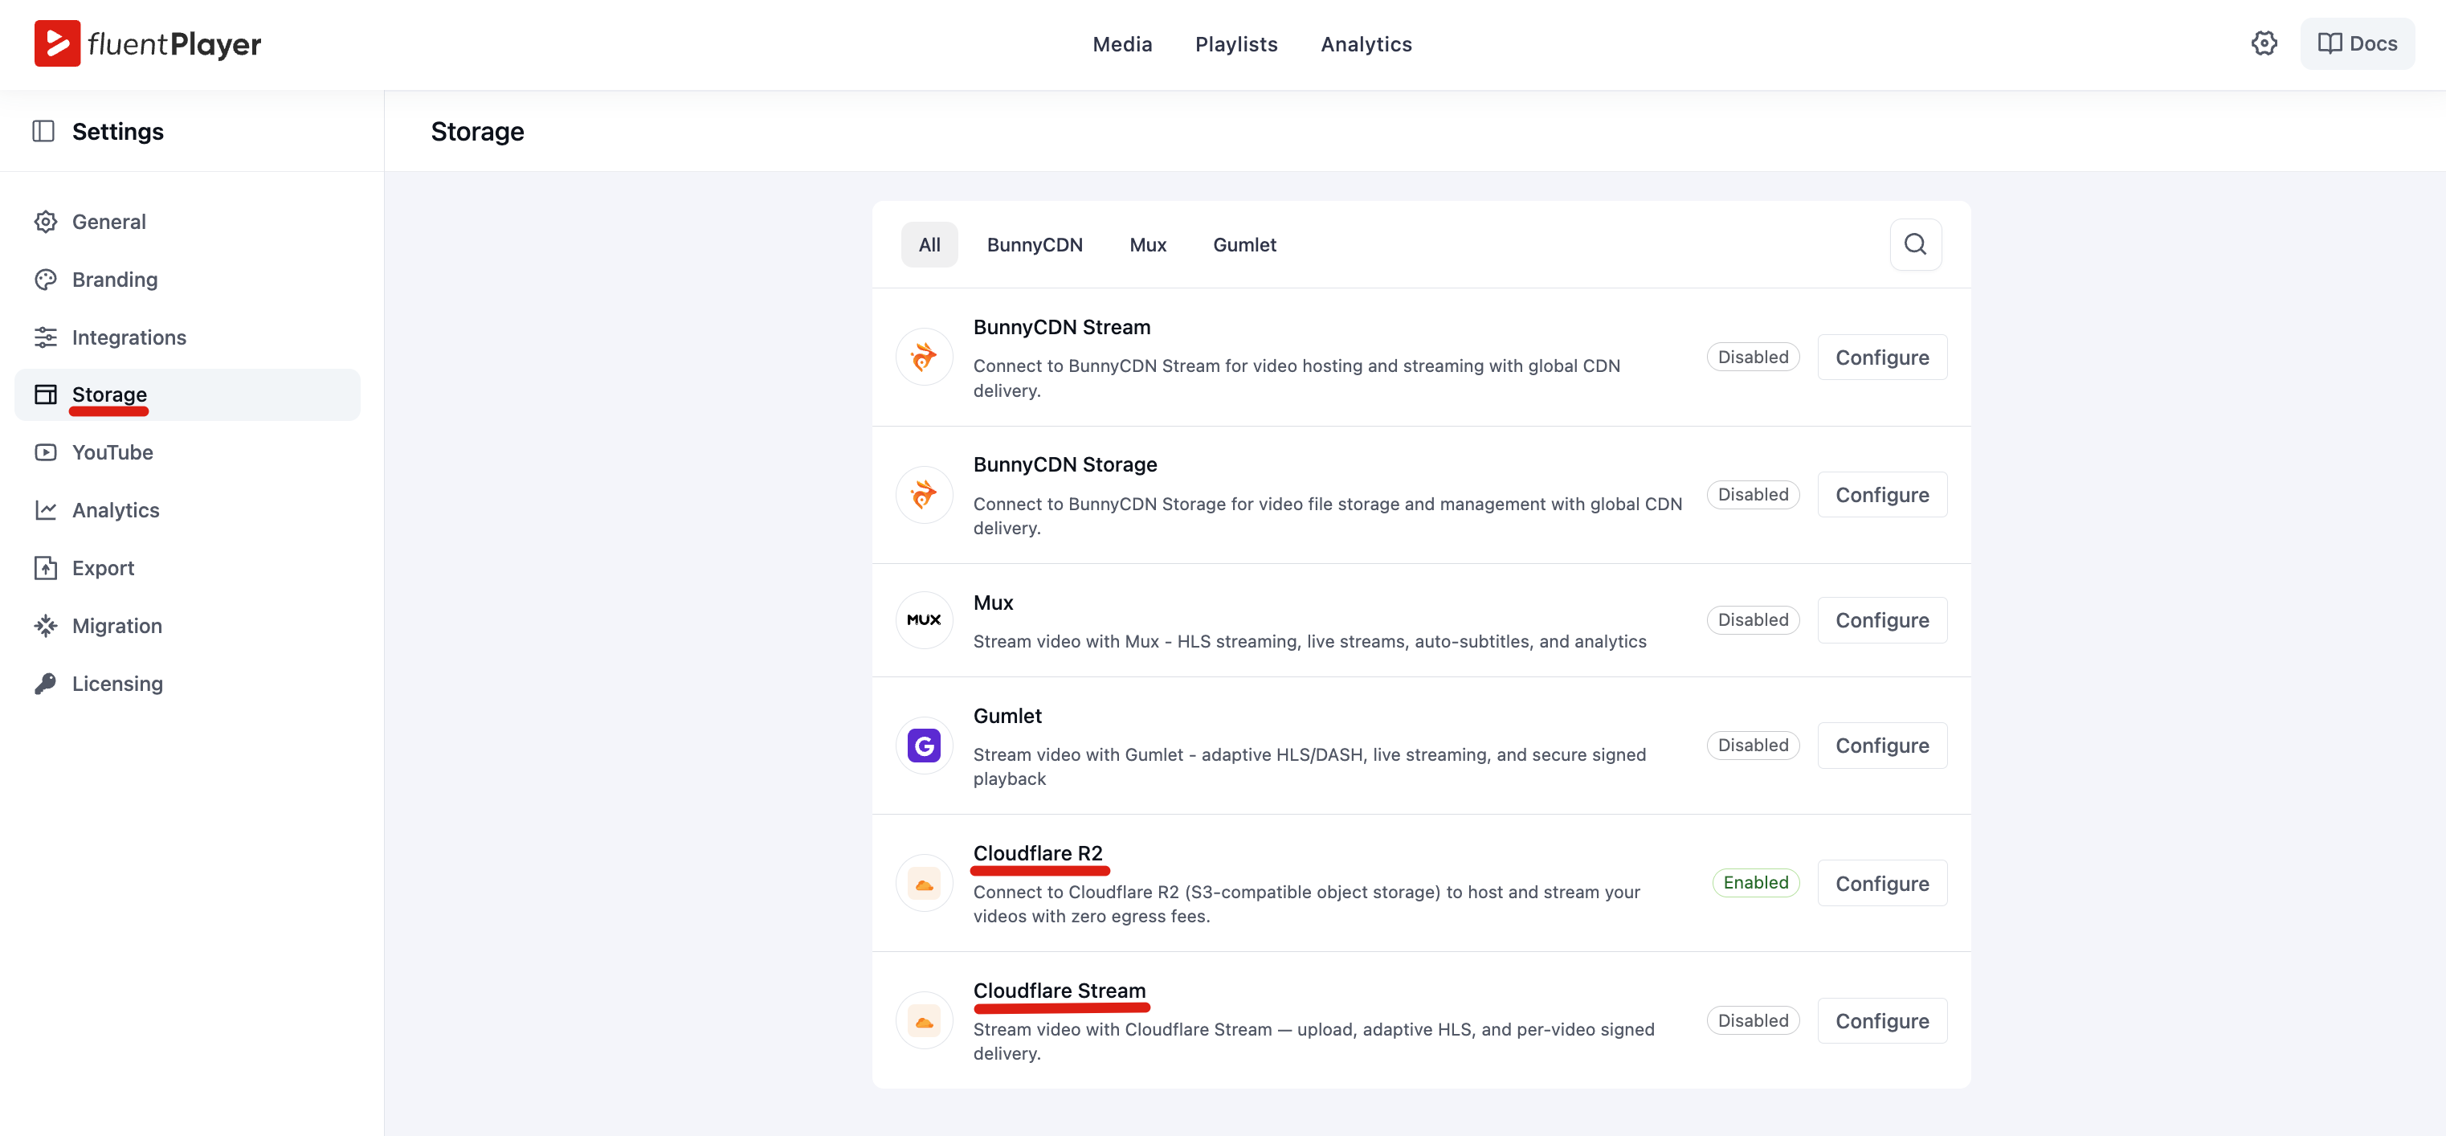This screenshot has height=1136, width=2446.
Task: Open General settings icon
Action: [46, 221]
